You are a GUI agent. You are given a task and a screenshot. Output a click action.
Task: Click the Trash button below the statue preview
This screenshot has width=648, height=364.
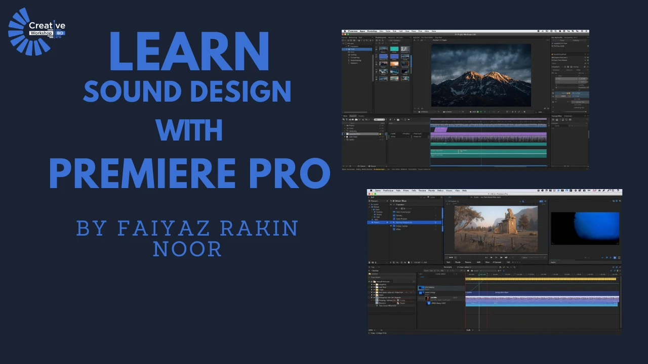coord(458,262)
